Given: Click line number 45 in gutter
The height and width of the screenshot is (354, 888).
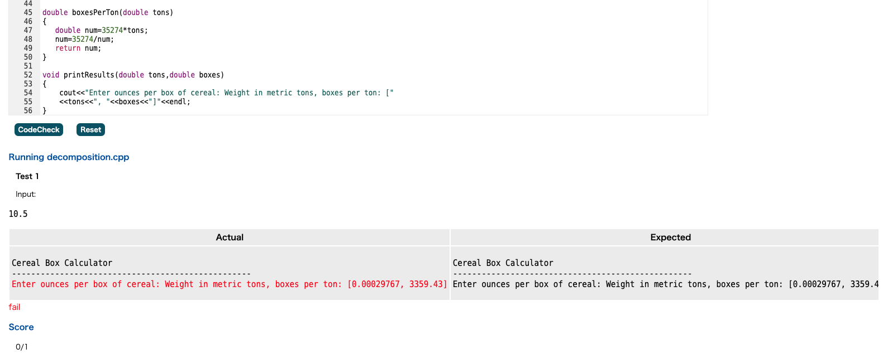Looking at the screenshot, I should (x=28, y=12).
